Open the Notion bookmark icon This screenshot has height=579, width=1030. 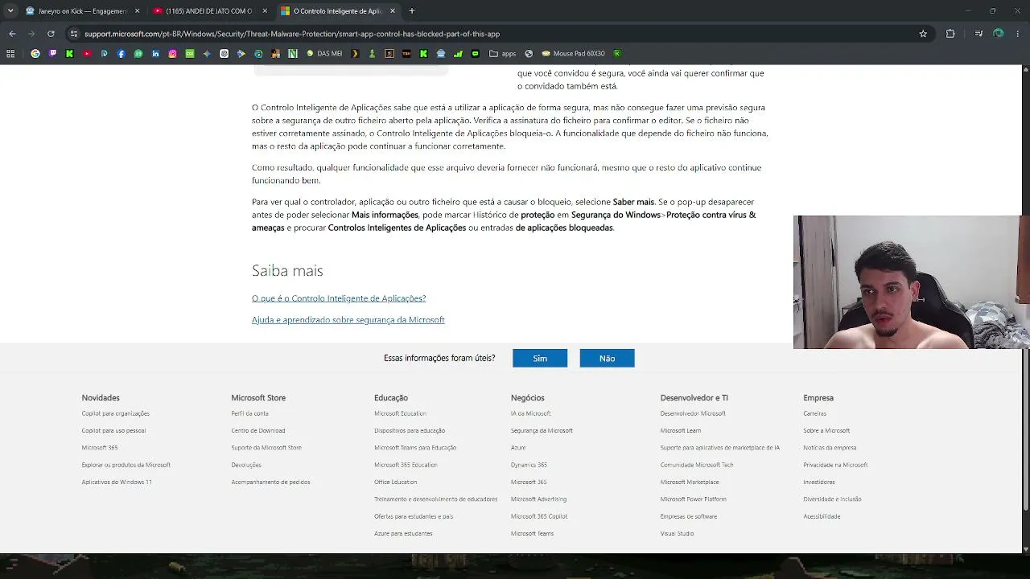pos(293,54)
